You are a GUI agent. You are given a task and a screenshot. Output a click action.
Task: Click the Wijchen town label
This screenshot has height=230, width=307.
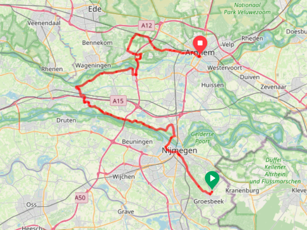(x=123, y=177)
